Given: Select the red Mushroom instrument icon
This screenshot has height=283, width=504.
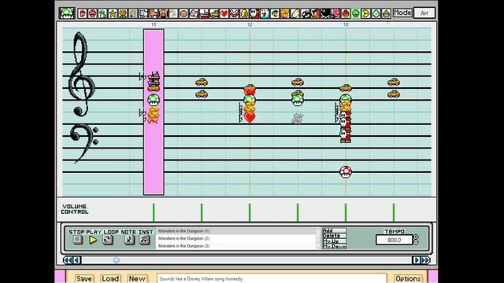Looking at the screenshot, I should click(x=93, y=13).
